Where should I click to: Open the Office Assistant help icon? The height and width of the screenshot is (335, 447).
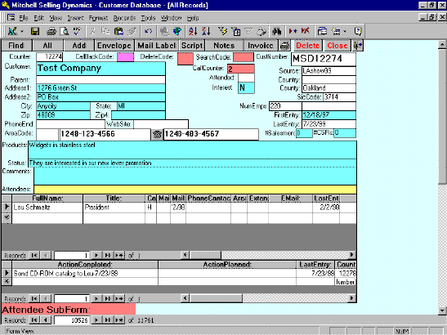coord(358,31)
